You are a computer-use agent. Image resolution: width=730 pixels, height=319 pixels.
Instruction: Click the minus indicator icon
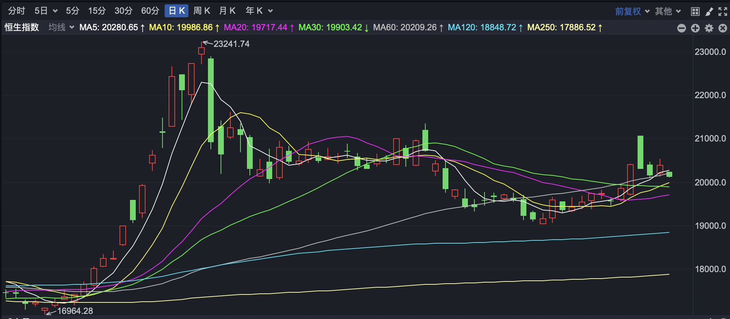tap(682, 28)
